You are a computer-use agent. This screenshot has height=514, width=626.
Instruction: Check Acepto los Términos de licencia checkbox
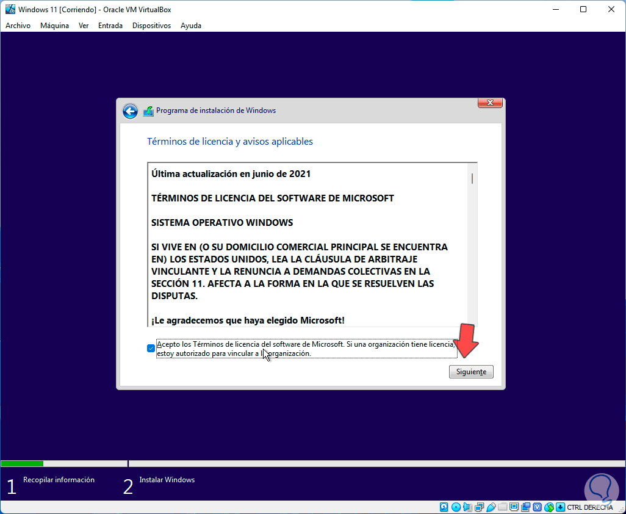(151, 348)
